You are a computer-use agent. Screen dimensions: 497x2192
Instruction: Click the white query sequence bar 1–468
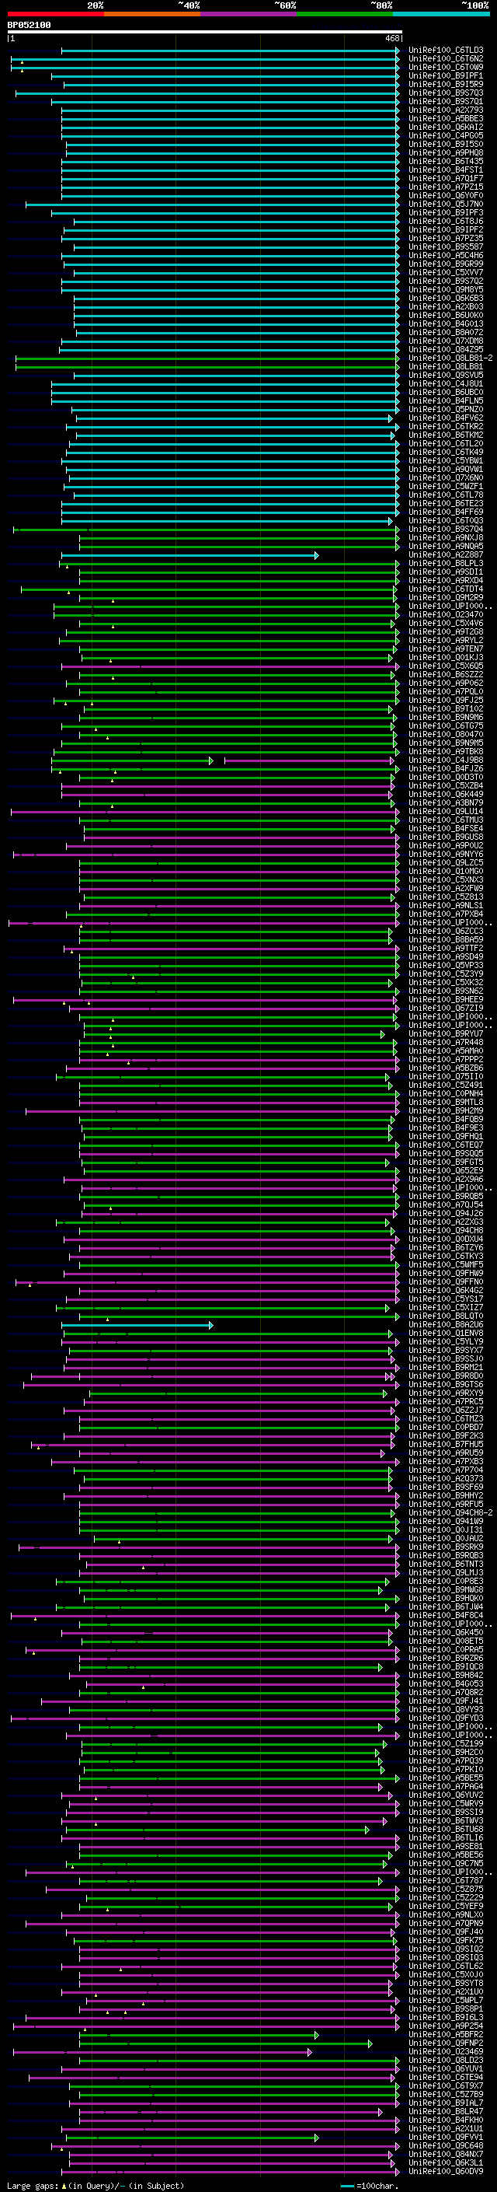[205, 33]
